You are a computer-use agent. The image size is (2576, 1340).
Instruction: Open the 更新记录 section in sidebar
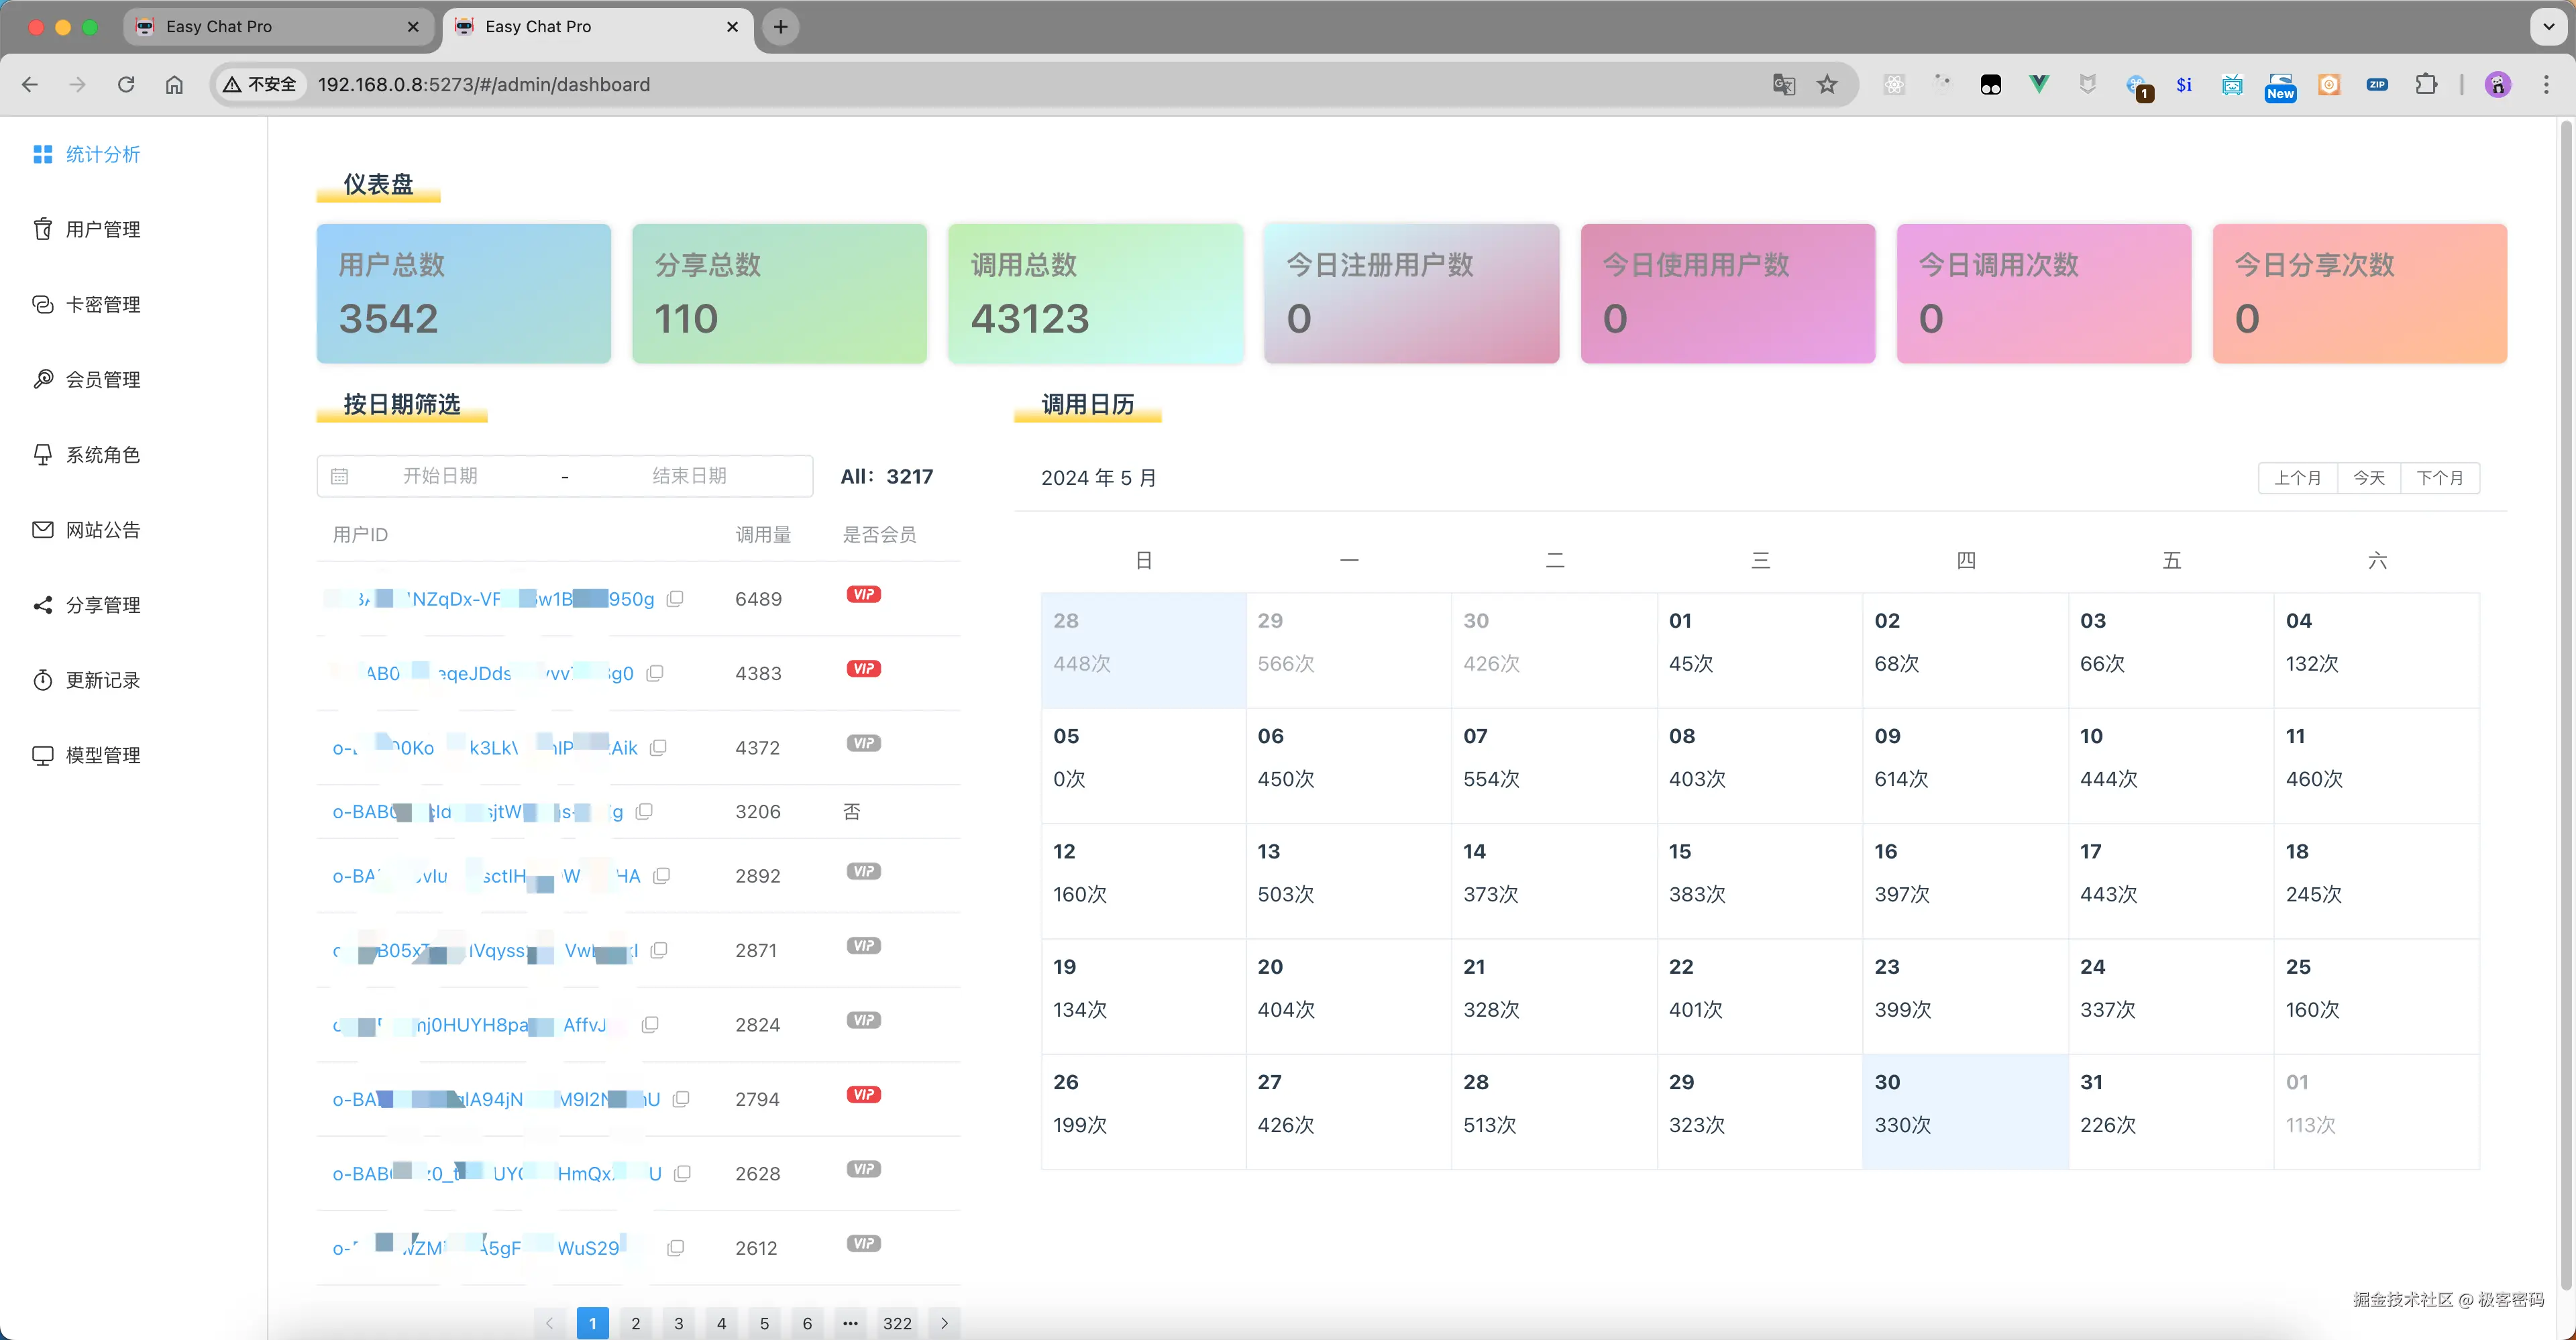[x=103, y=680]
